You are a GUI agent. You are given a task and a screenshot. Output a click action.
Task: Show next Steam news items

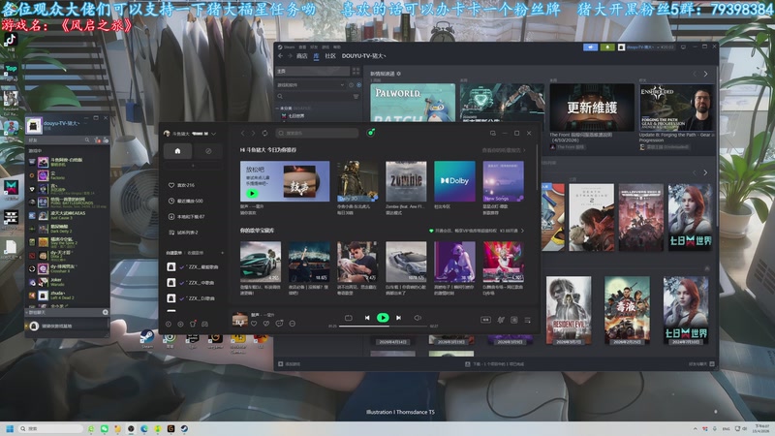click(x=705, y=74)
